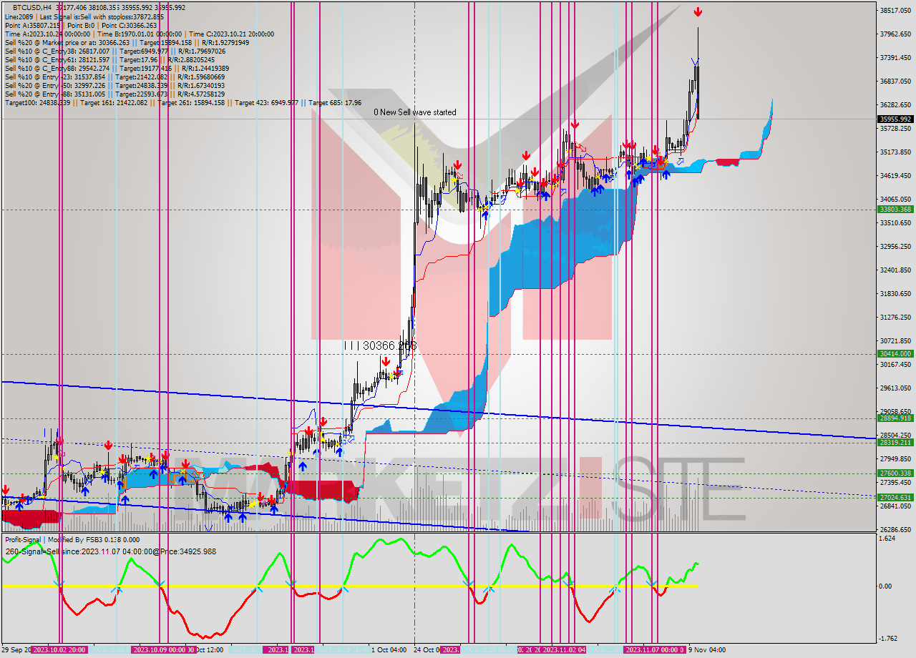This screenshot has height=658, width=916.
Task: Click the green 27024.631 level label
Action: tap(895, 498)
